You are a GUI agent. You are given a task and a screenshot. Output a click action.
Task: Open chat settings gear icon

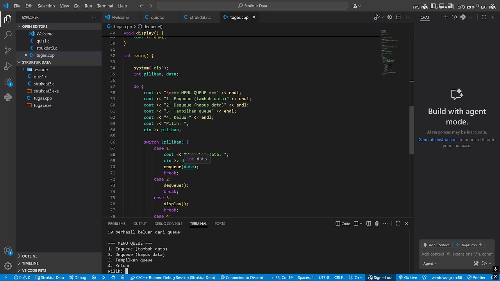[x=463, y=17]
